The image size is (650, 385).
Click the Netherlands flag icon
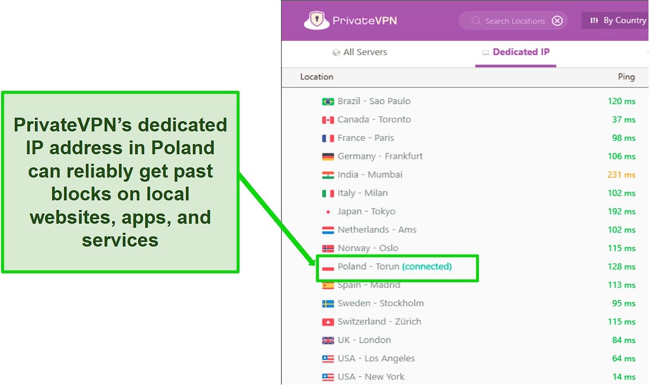(328, 230)
